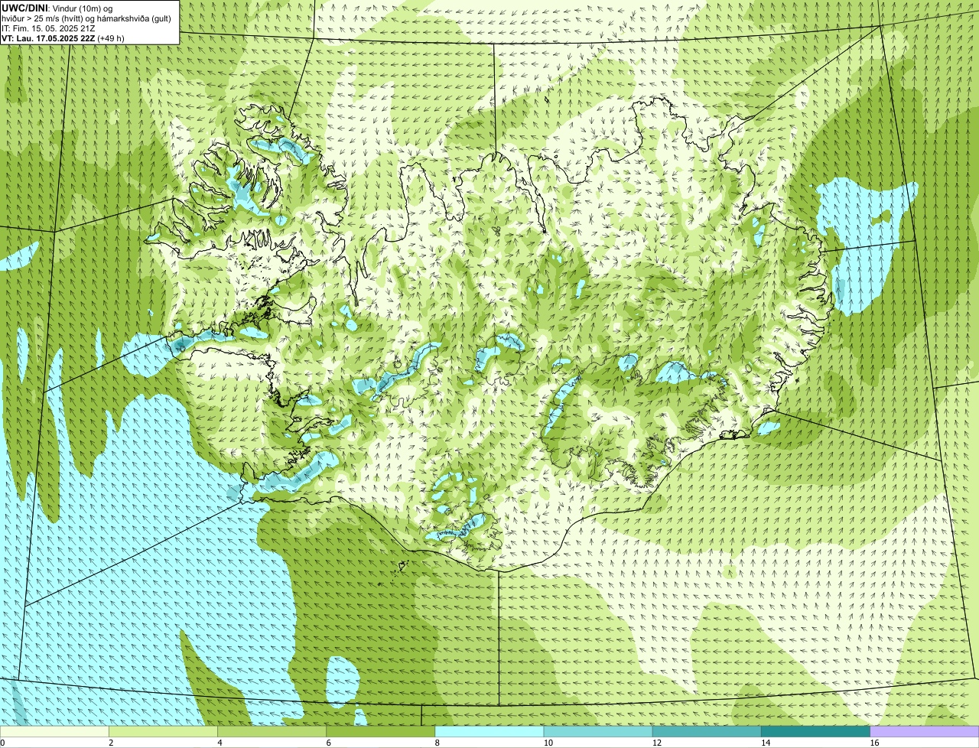Click the darker green 6–8 m/s legend segment
This screenshot has height=748, width=979.
pos(381,731)
